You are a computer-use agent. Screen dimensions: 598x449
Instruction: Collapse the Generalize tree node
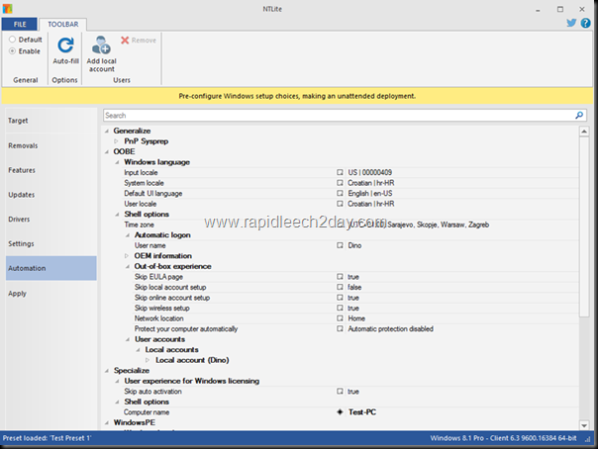(107, 131)
